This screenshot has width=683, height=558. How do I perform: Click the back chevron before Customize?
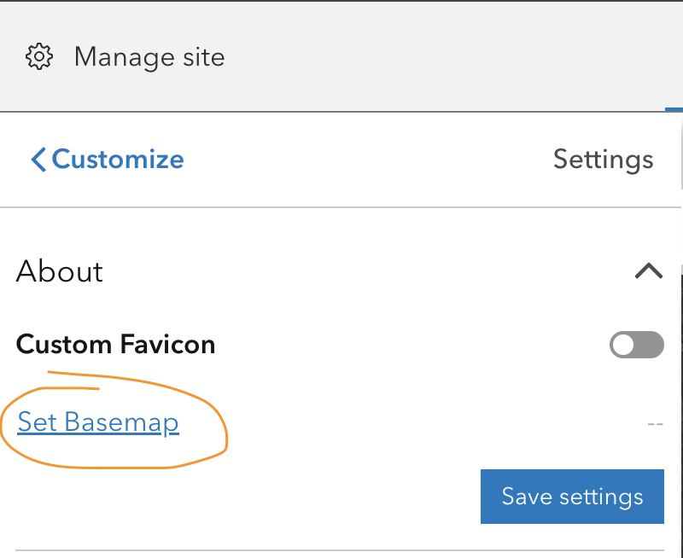coord(38,160)
